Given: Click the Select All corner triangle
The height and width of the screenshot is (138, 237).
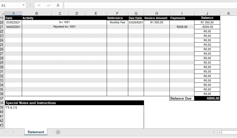Looking at the screenshot, I should (3, 14).
